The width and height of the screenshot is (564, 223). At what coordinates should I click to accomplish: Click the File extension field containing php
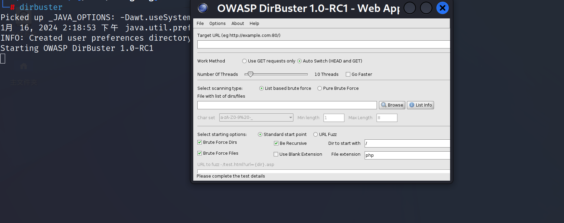[x=407, y=155]
